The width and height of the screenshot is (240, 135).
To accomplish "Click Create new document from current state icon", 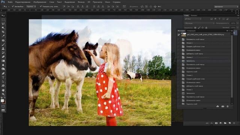I will (x=217, y=106).
